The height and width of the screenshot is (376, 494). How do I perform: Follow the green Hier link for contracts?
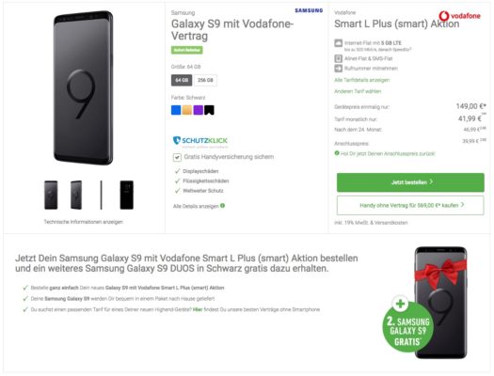click(x=198, y=309)
